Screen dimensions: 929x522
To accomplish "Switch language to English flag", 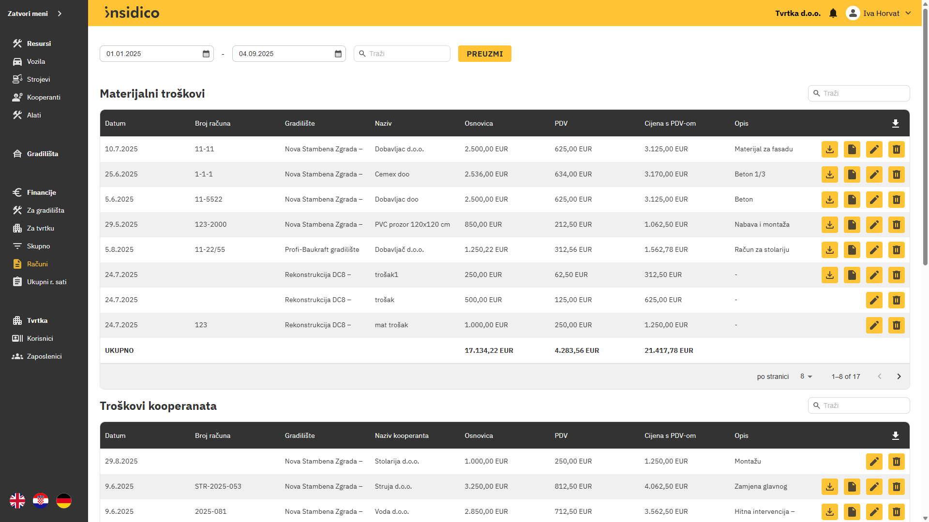I will pyautogui.click(x=17, y=501).
